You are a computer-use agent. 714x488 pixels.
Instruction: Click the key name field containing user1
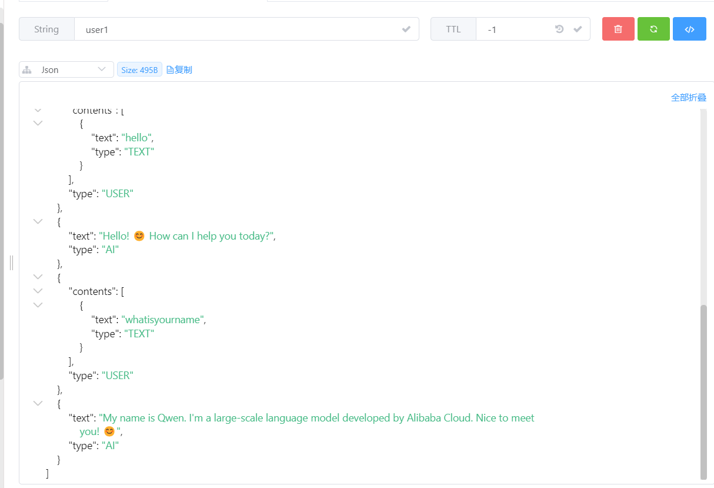pyautogui.click(x=235, y=29)
